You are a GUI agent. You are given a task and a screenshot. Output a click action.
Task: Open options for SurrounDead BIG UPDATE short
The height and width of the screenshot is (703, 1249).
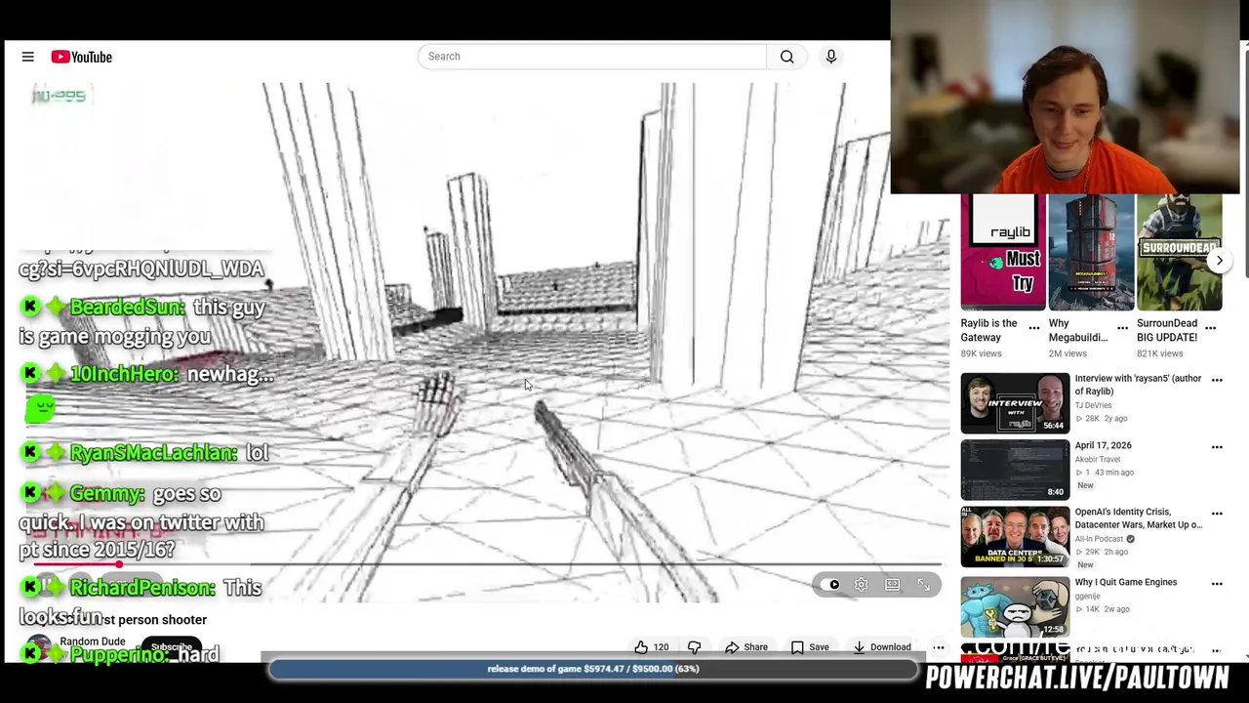[x=1210, y=328]
